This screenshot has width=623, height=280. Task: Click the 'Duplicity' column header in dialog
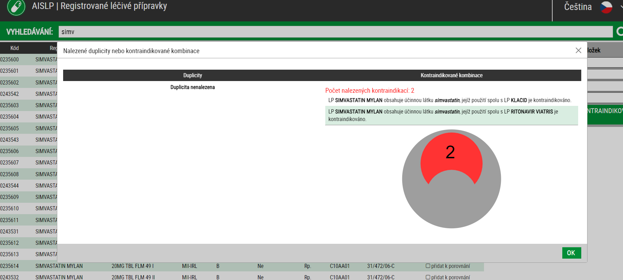(x=192, y=75)
